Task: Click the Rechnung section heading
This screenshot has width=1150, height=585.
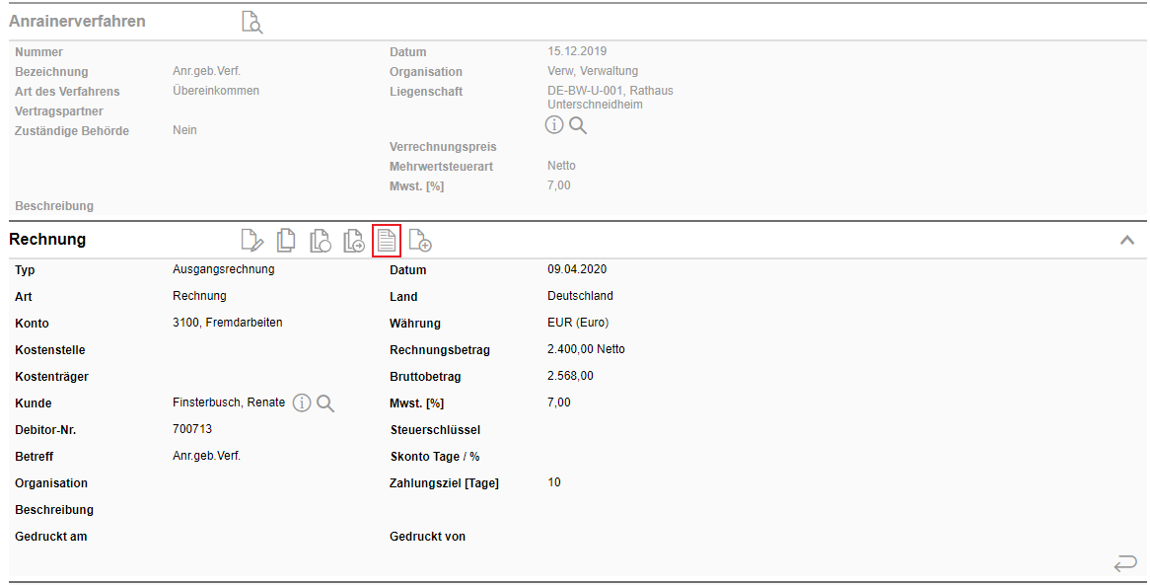Action: click(47, 240)
